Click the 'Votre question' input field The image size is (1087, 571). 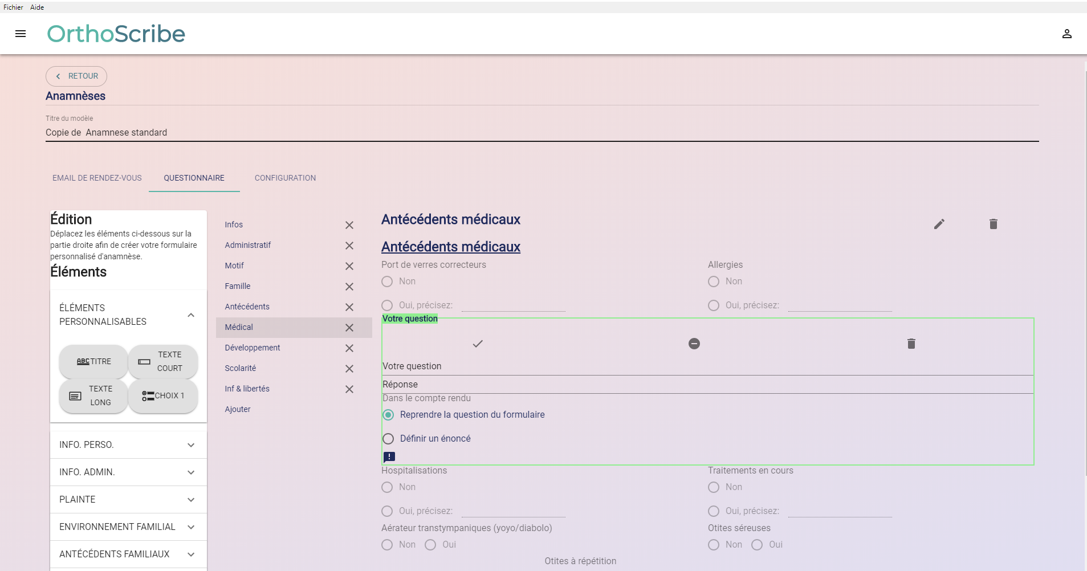(x=707, y=366)
